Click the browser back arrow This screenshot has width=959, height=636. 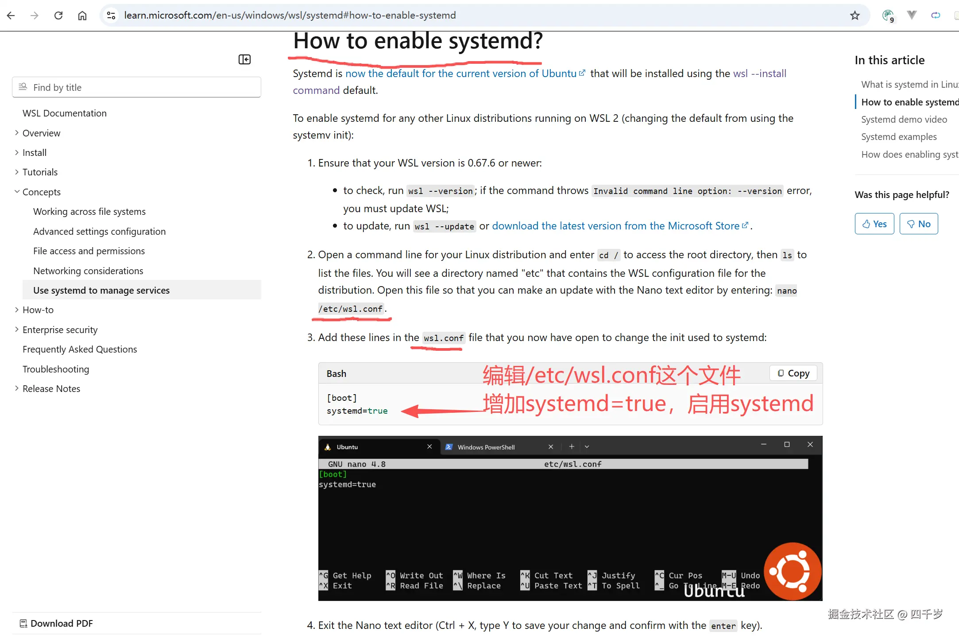coord(11,16)
